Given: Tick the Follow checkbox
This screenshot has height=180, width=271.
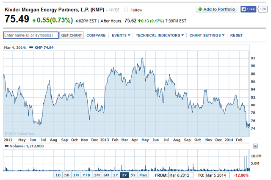Looking at the screenshot, I should 126,10.
